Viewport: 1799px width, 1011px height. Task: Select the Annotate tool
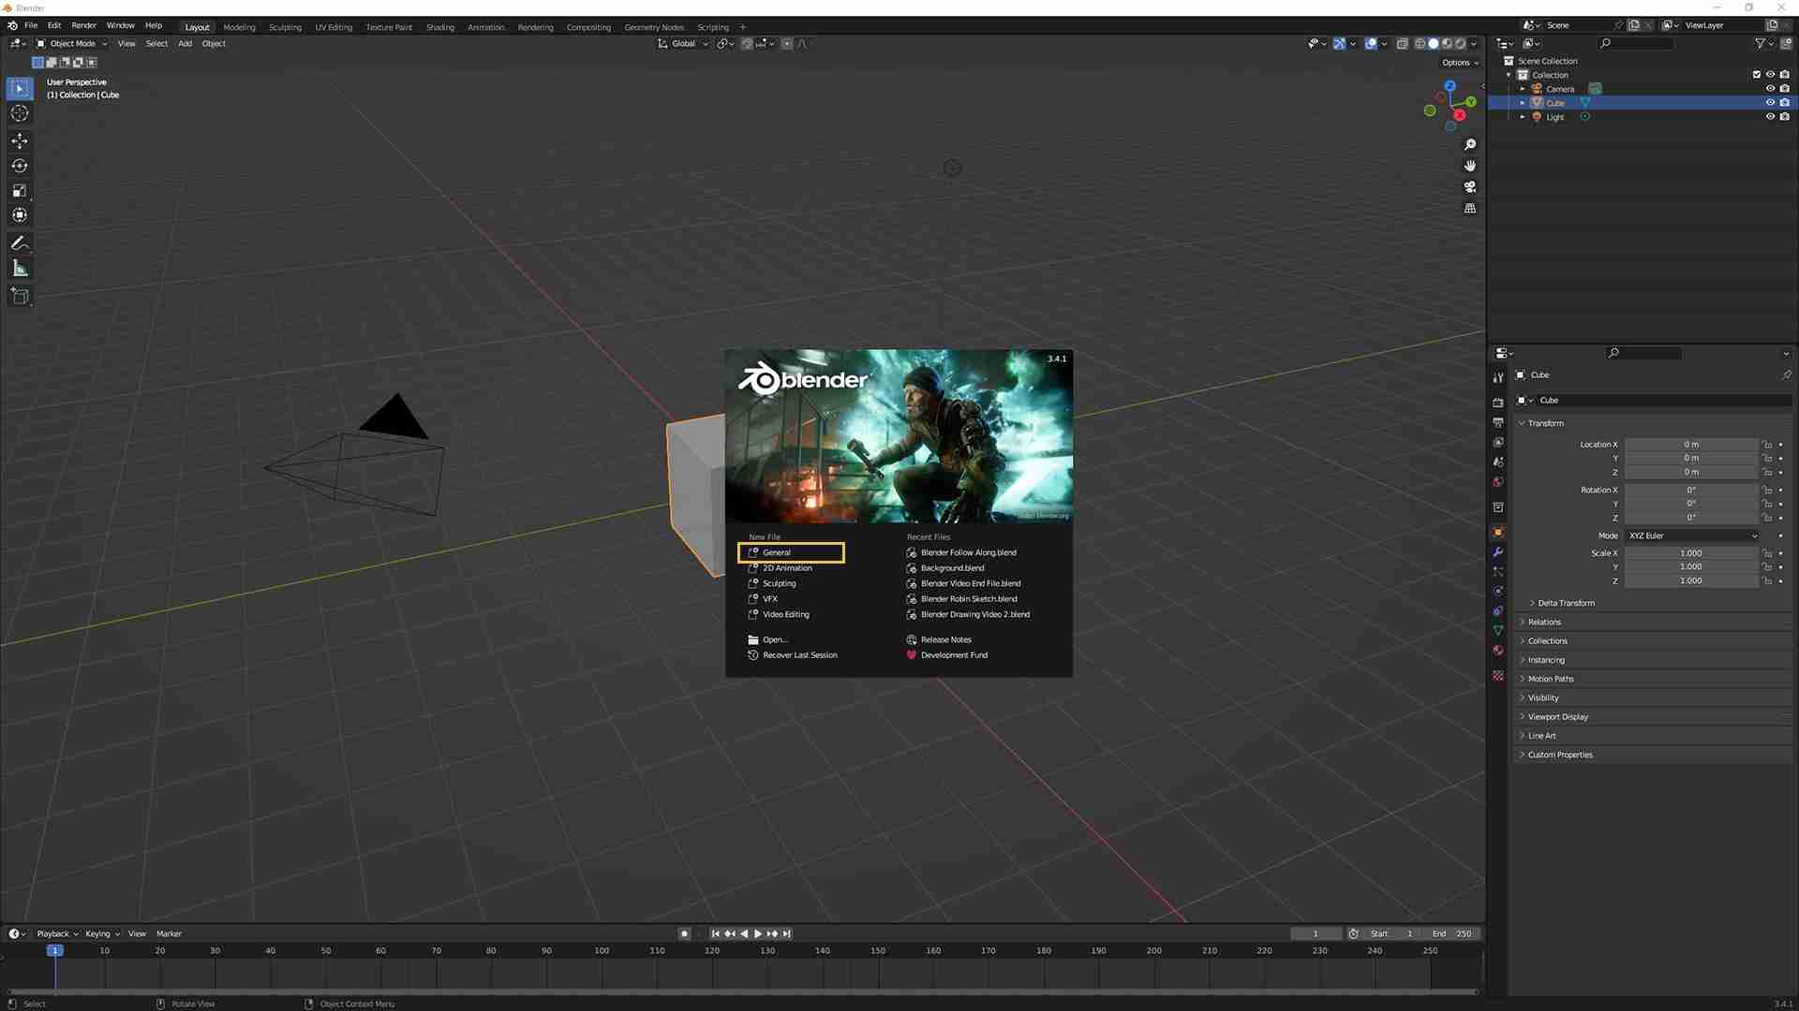click(x=20, y=243)
